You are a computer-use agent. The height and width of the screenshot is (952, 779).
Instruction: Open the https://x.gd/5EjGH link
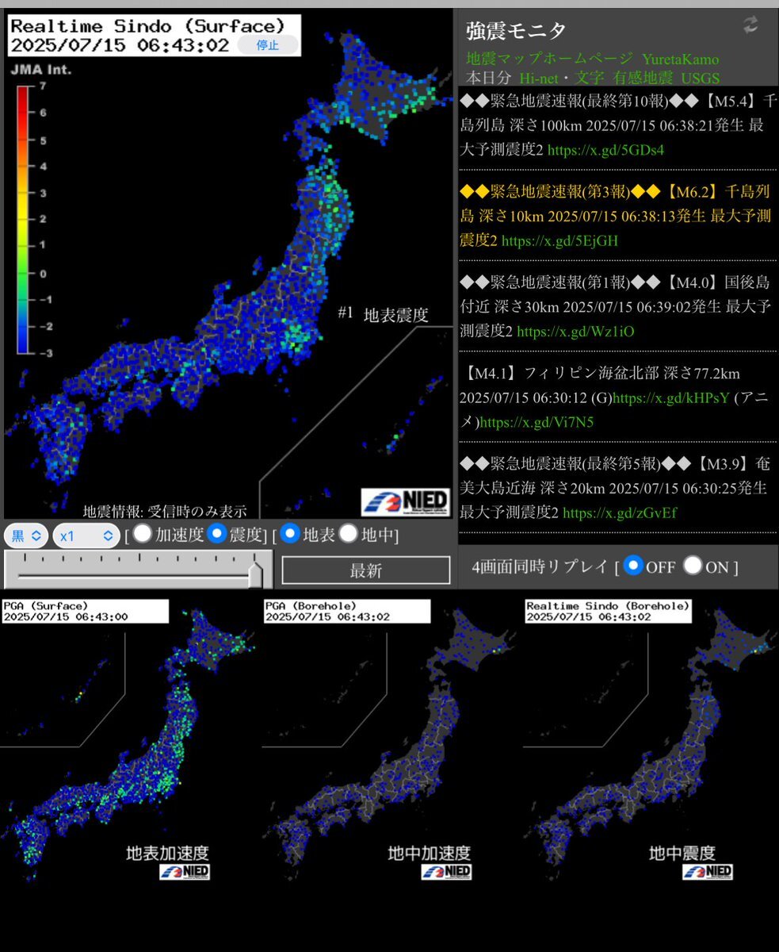pos(559,240)
